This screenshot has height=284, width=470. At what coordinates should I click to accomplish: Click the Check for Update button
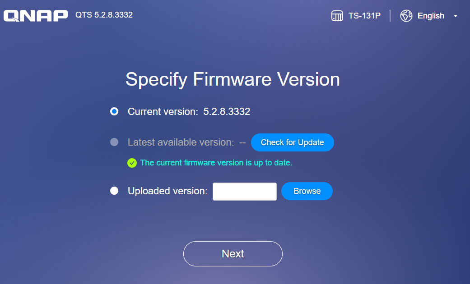tap(292, 142)
